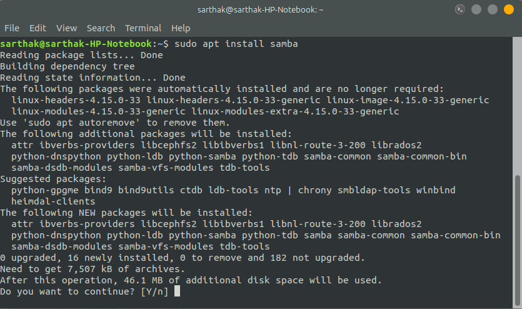The image size is (522, 309).
Task: Open the Search menu
Action: 101,28
